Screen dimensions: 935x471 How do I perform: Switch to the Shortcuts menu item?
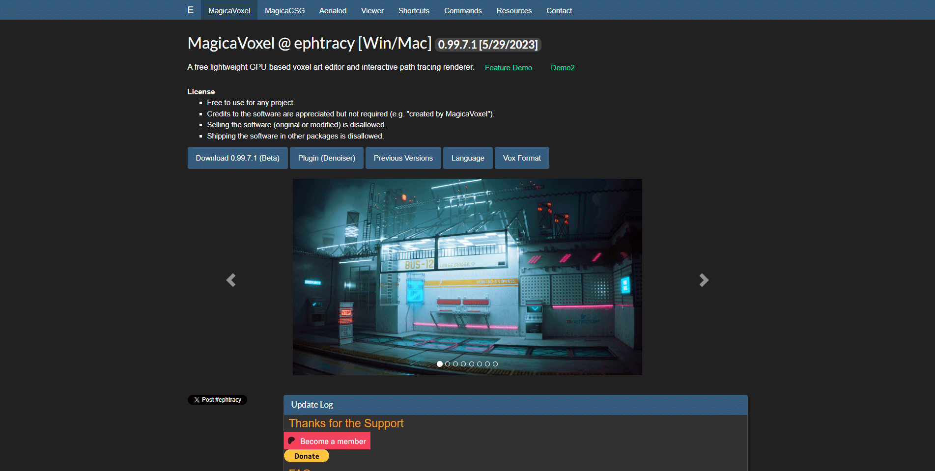click(414, 10)
